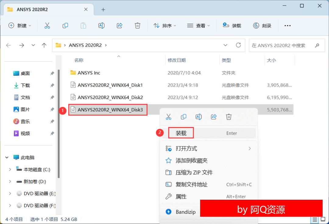
Task: Open the 新建 (New) dropdown
Action: pyautogui.click(x=20, y=26)
